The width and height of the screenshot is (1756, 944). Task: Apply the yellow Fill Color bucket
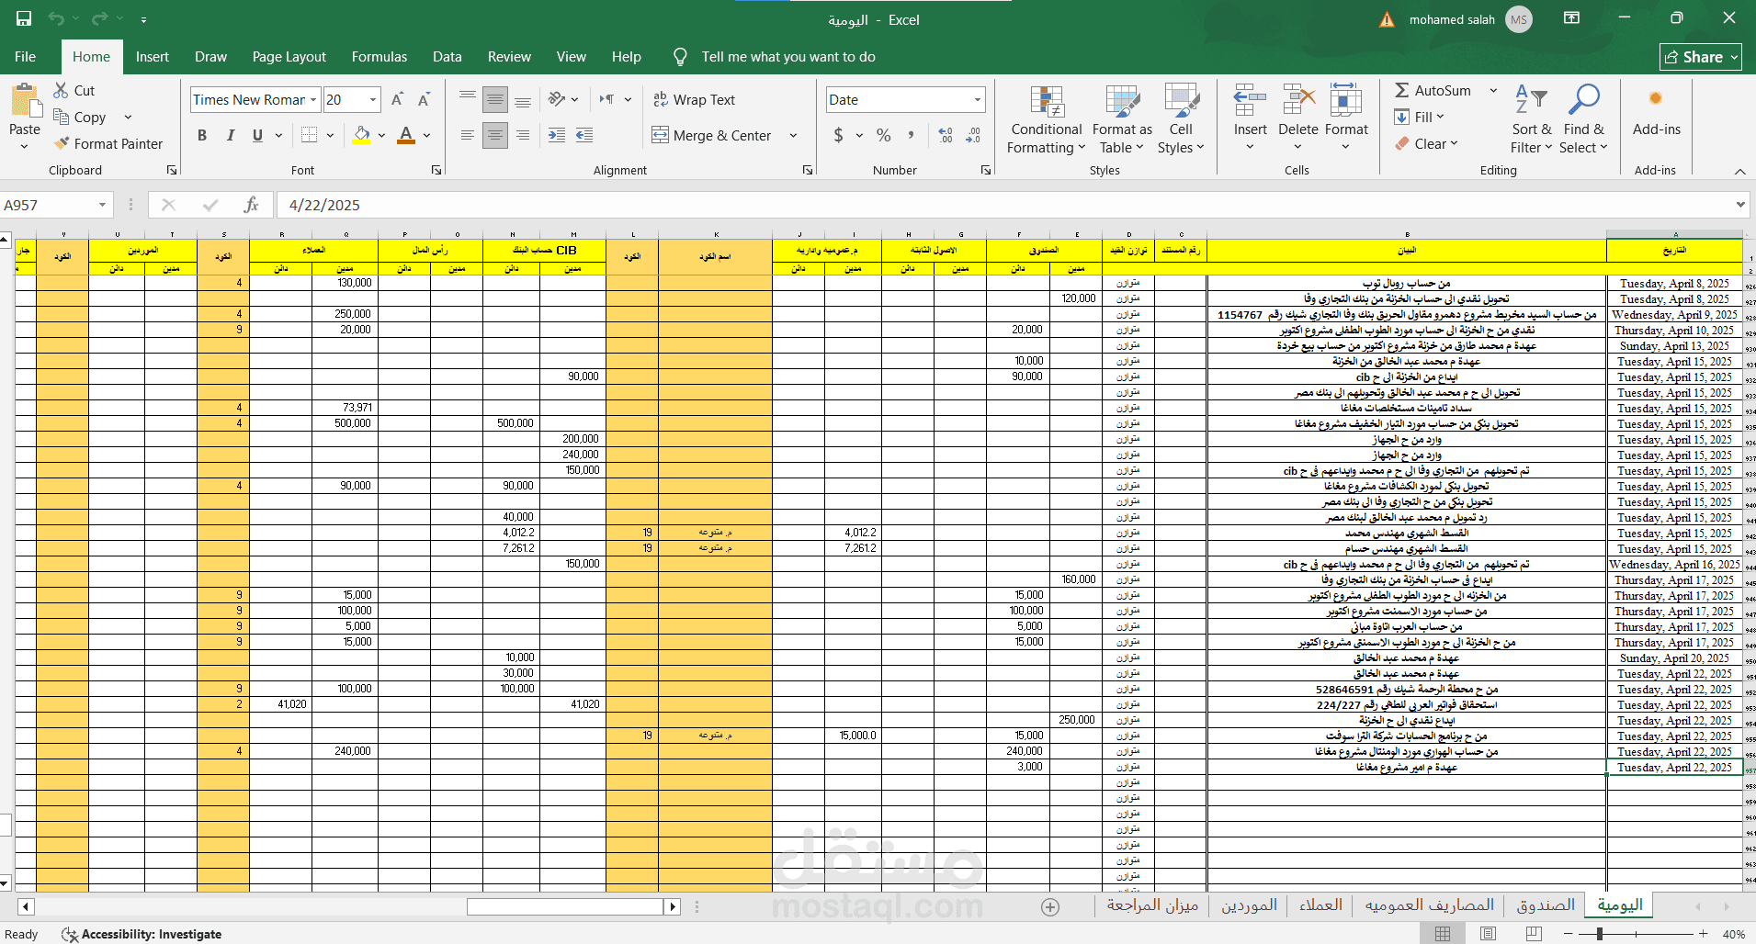click(x=362, y=135)
